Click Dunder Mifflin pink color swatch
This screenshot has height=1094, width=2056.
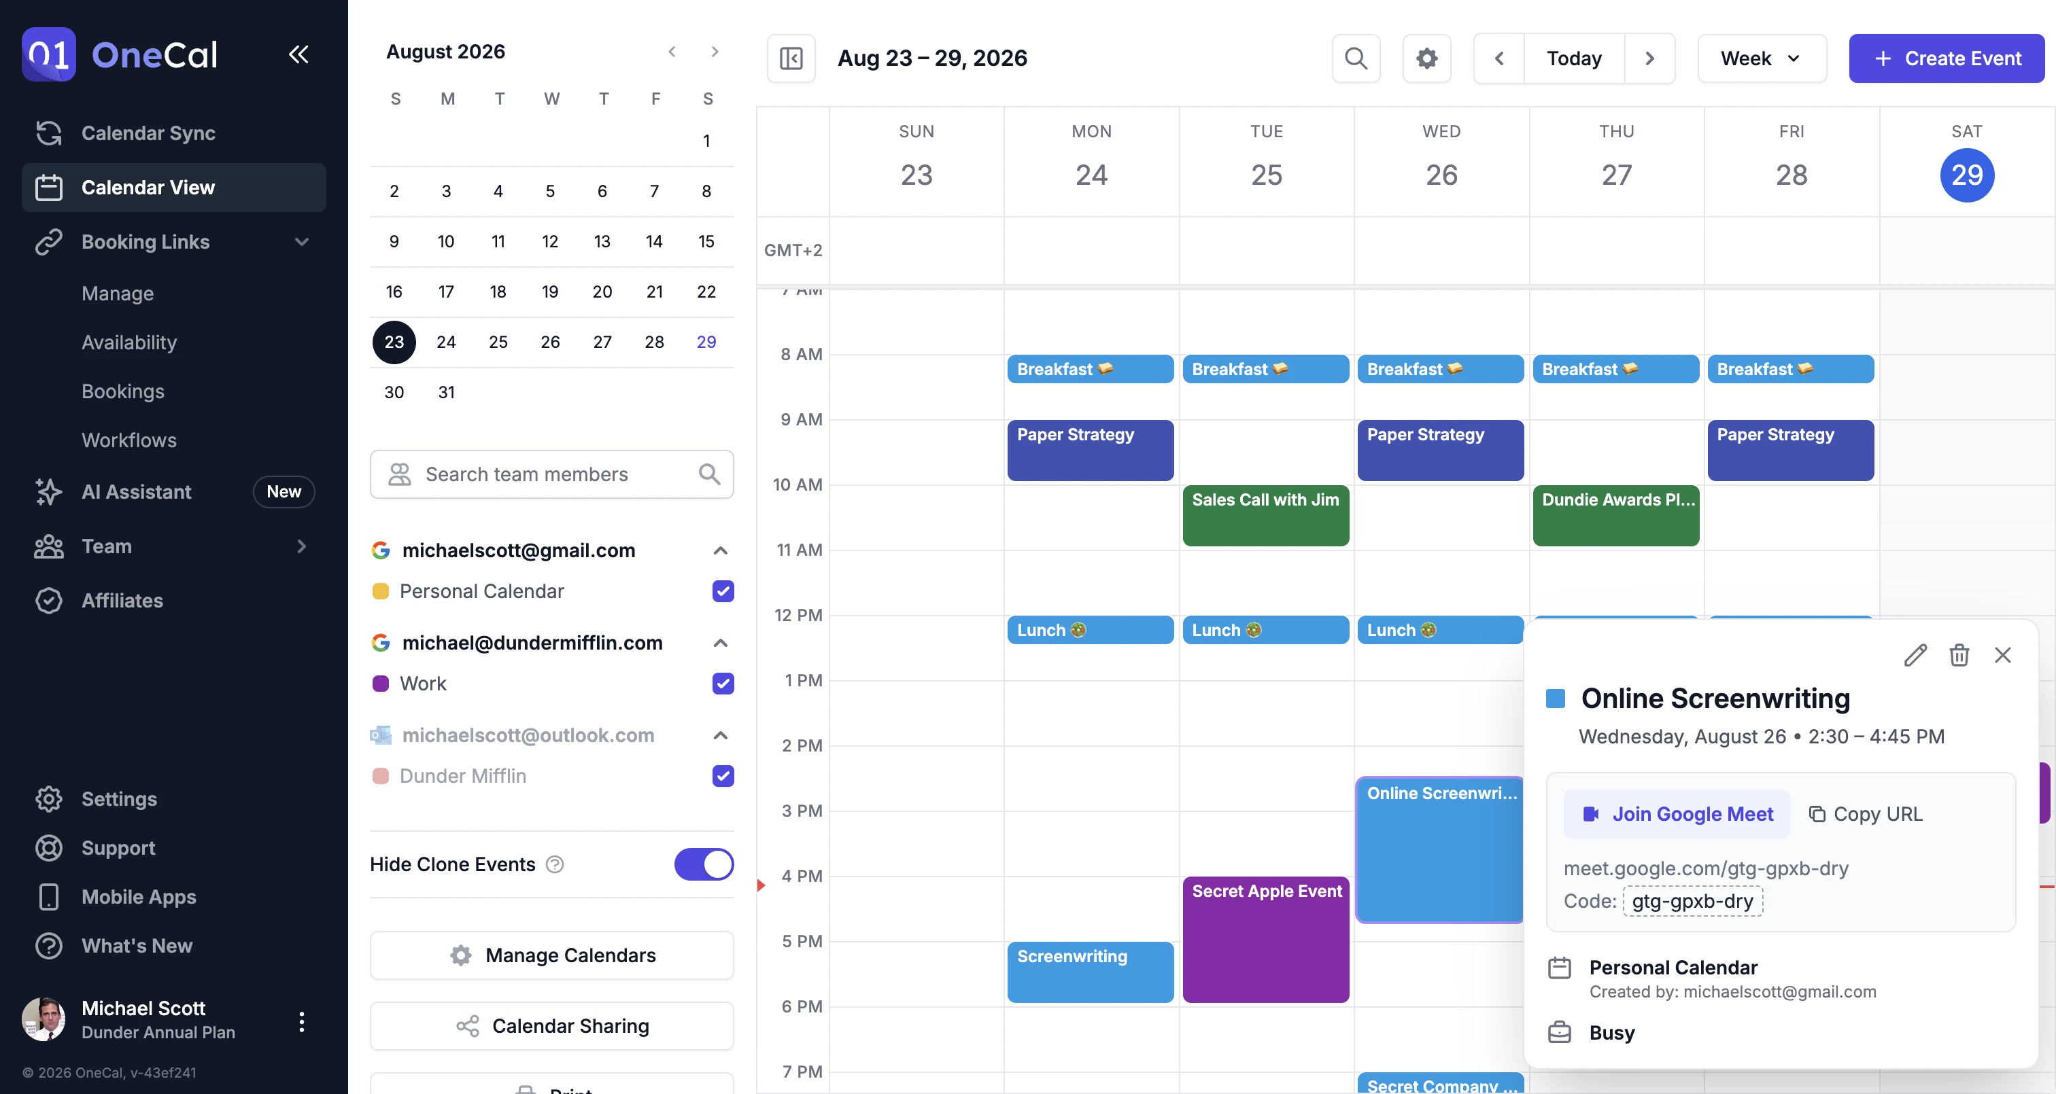(x=381, y=777)
